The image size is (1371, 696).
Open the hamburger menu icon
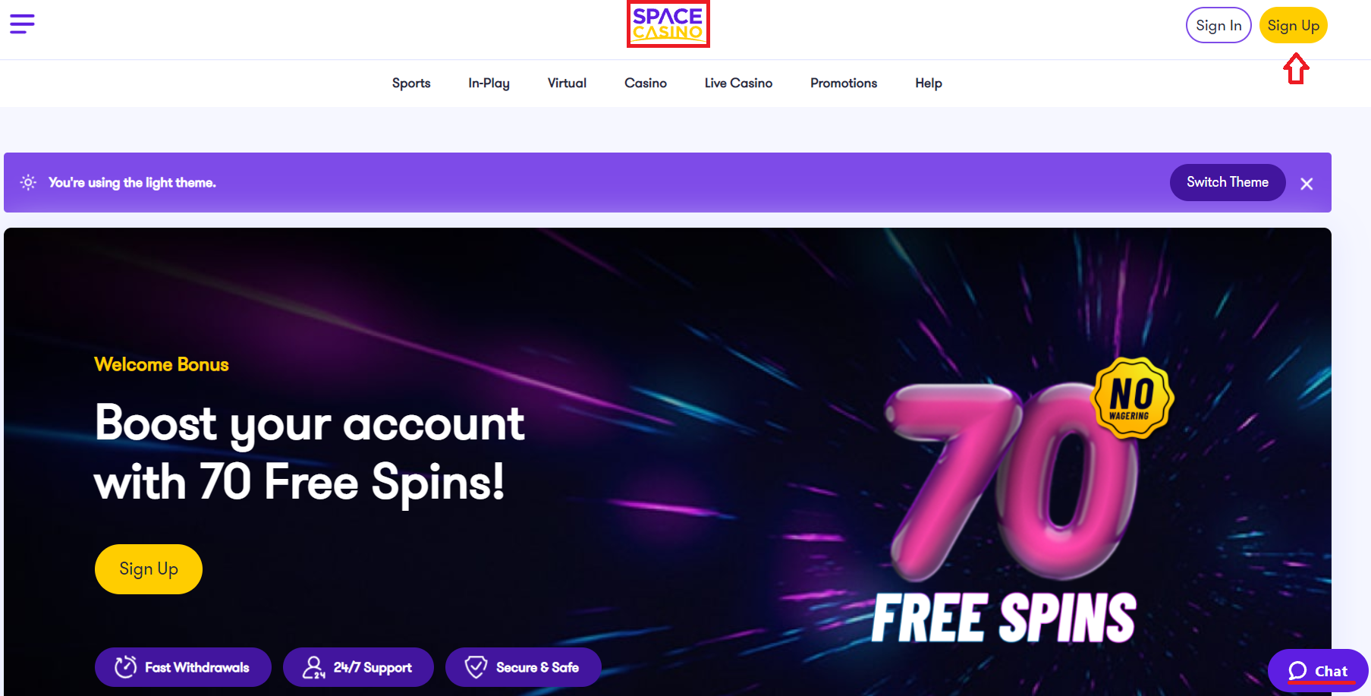22,24
